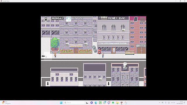Click the left arrow to exit the street
The height and width of the screenshot is (105, 187).
tap(43, 56)
